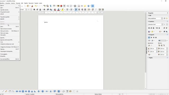The width and height of the screenshot is (169, 95).
Task: Click sidebar align left paragraph button
Action: click(149, 37)
